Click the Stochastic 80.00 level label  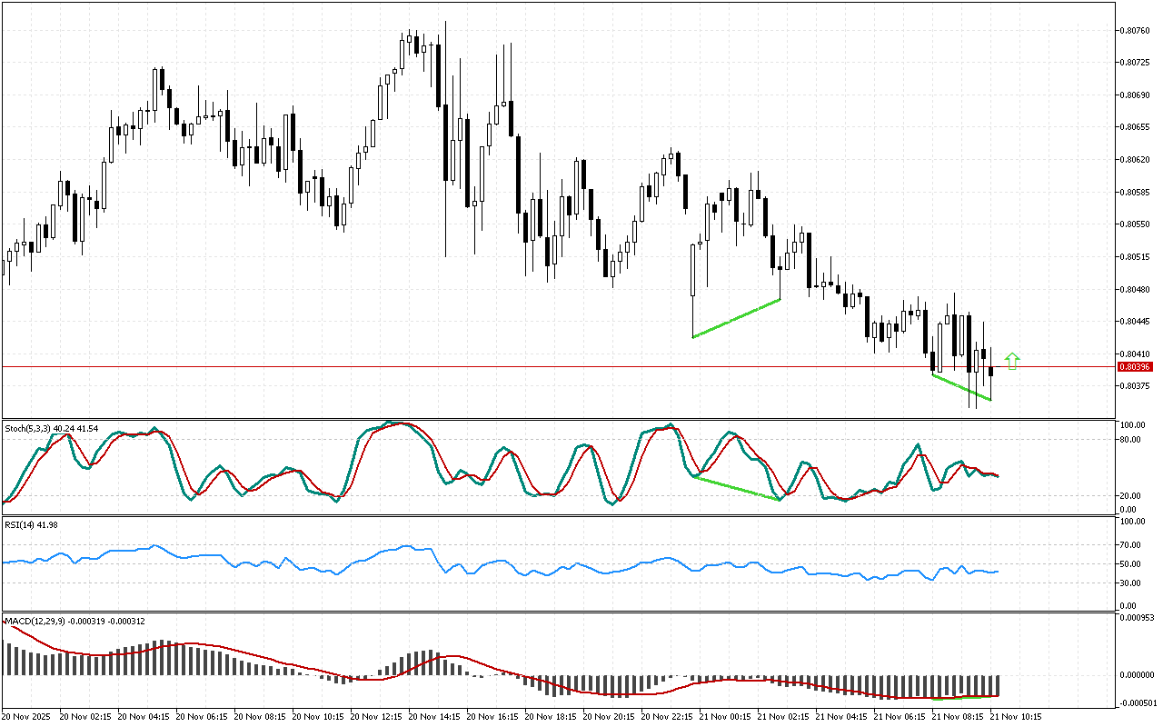tap(1131, 440)
